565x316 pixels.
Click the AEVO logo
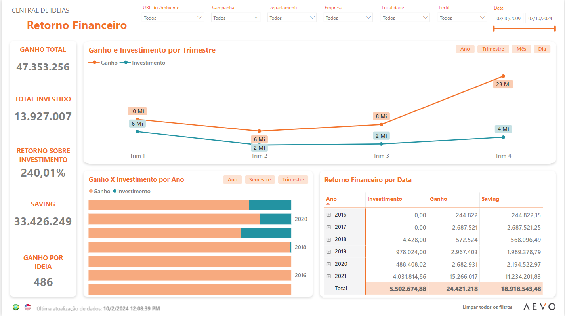[x=539, y=307]
